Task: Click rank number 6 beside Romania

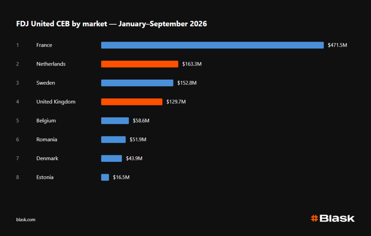Action: [17, 140]
